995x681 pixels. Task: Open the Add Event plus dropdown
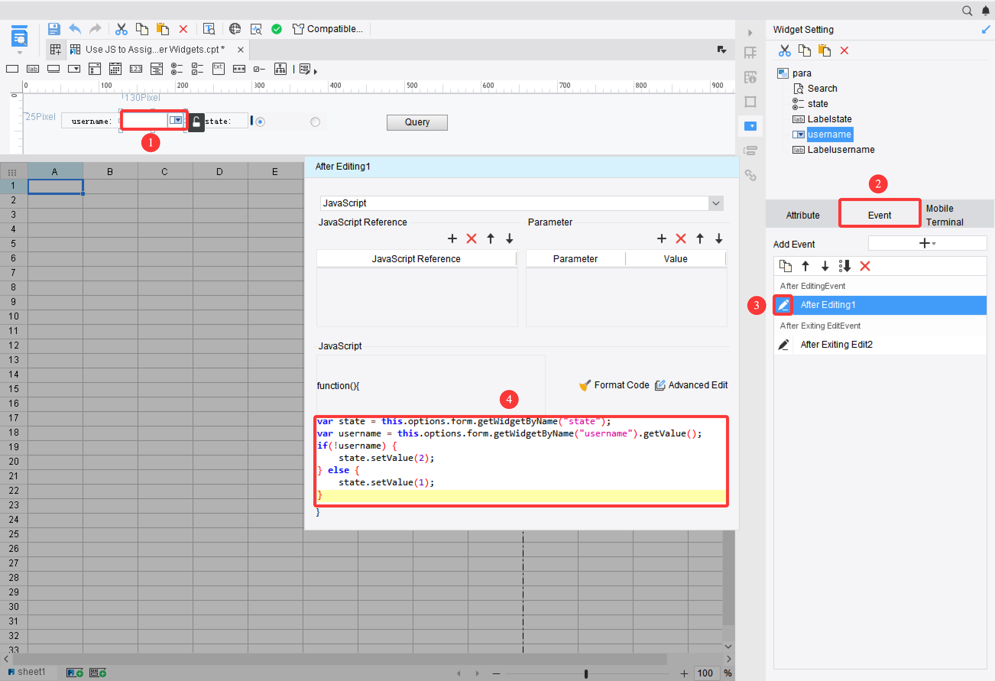coord(925,243)
